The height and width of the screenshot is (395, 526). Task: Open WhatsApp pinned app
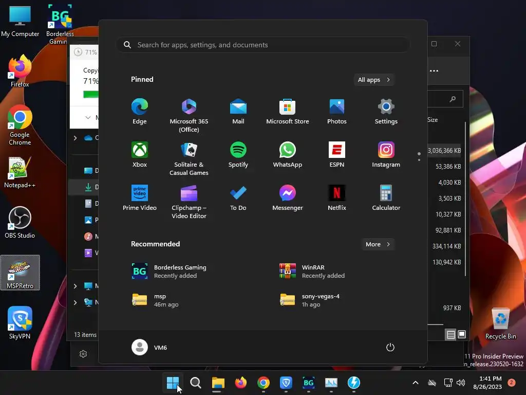click(x=288, y=154)
